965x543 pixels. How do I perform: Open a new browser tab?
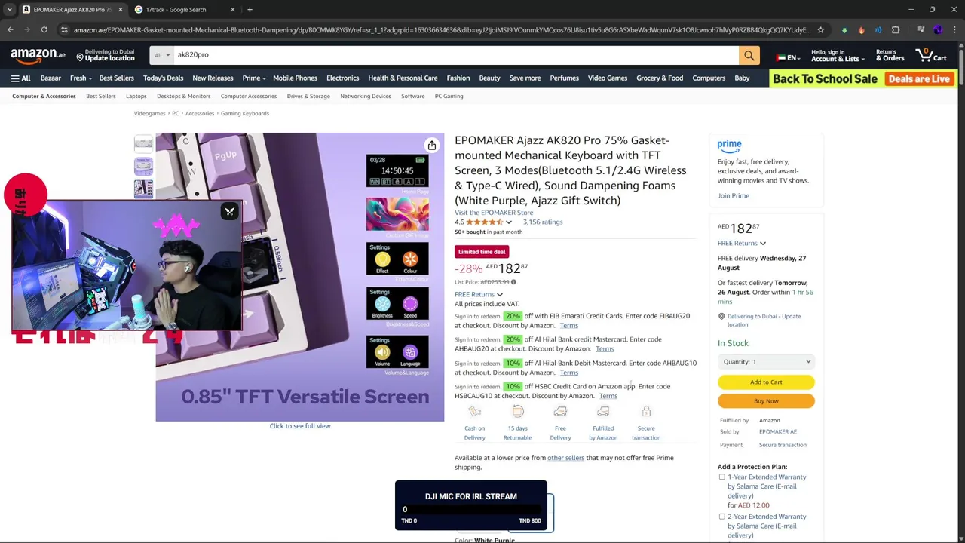[250, 10]
